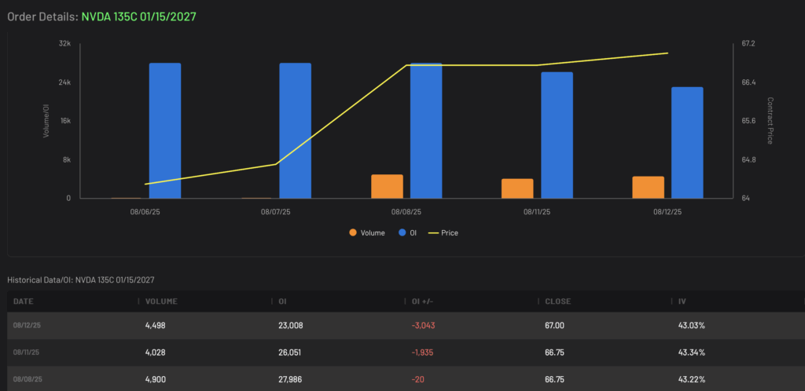The width and height of the screenshot is (805, 391).
Task: Sort by the OI column header
Action: pyautogui.click(x=282, y=301)
